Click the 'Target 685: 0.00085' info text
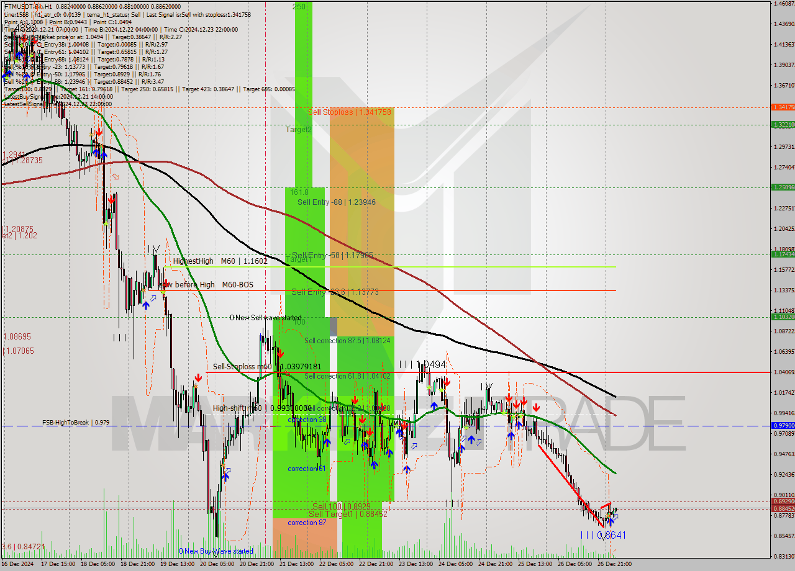This screenshot has height=571, width=795. (x=269, y=89)
